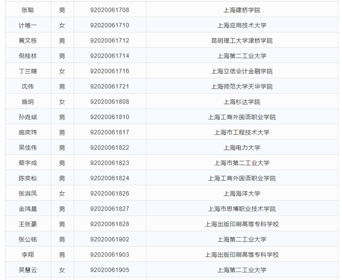This screenshot has height=280, width=342.
Task: Click the ID 92020061902
Action: point(110,239)
